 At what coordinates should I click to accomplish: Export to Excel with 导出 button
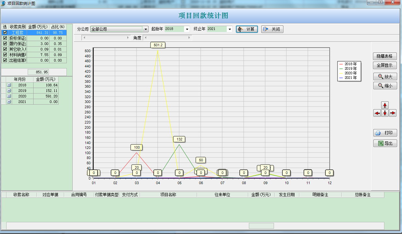[x=385, y=143]
